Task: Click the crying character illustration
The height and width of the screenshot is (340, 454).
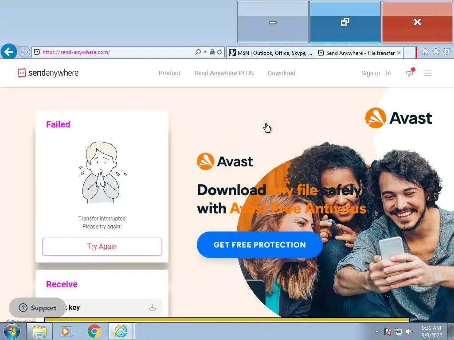Action: 102,172
